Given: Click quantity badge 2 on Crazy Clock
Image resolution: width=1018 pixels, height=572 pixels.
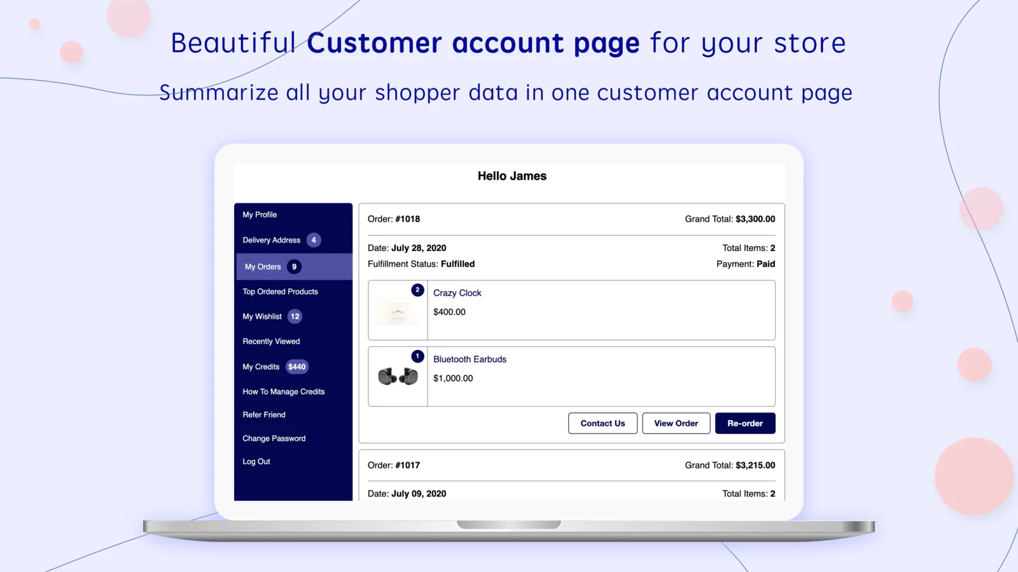Looking at the screenshot, I should pyautogui.click(x=417, y=290).
